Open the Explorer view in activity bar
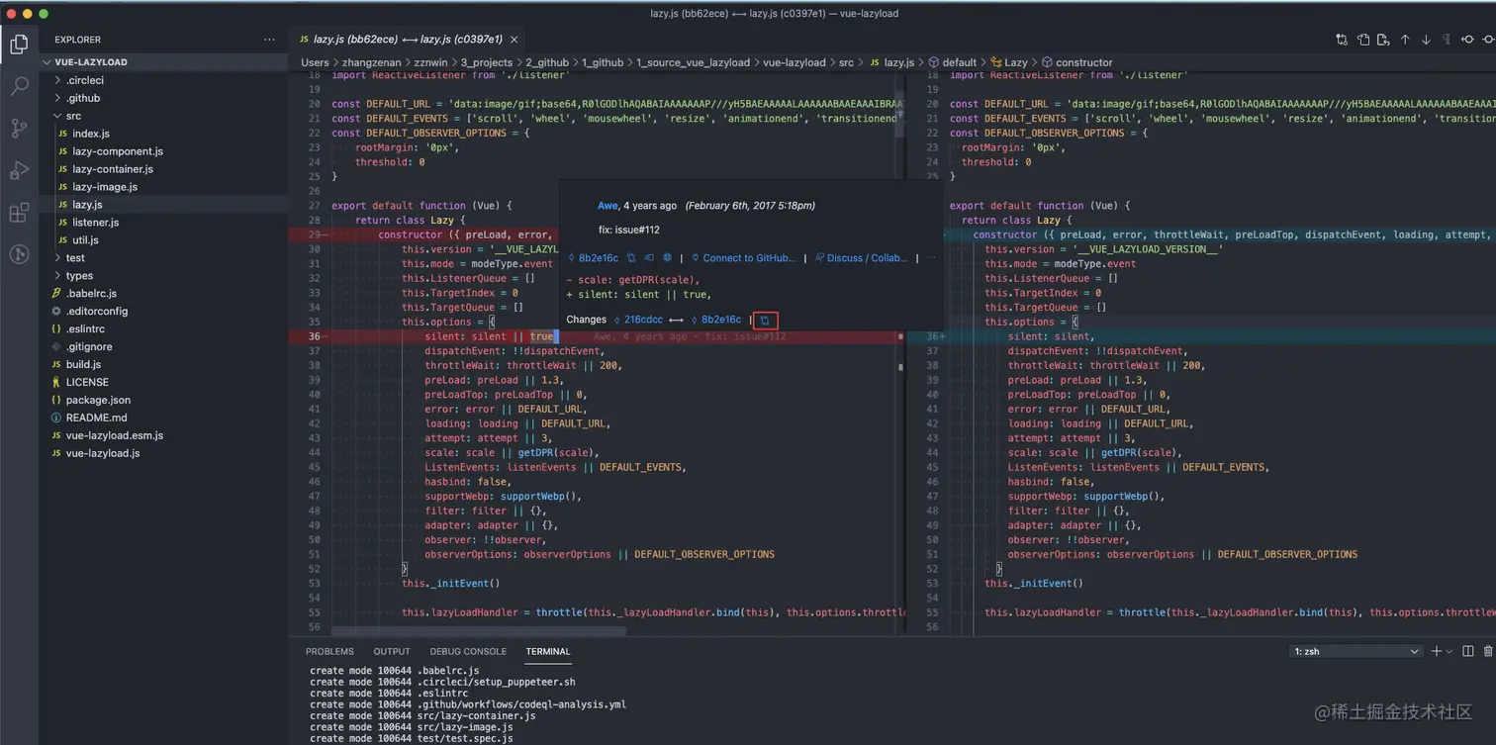This screenshot has height=745, width=1496. (19, 44)
